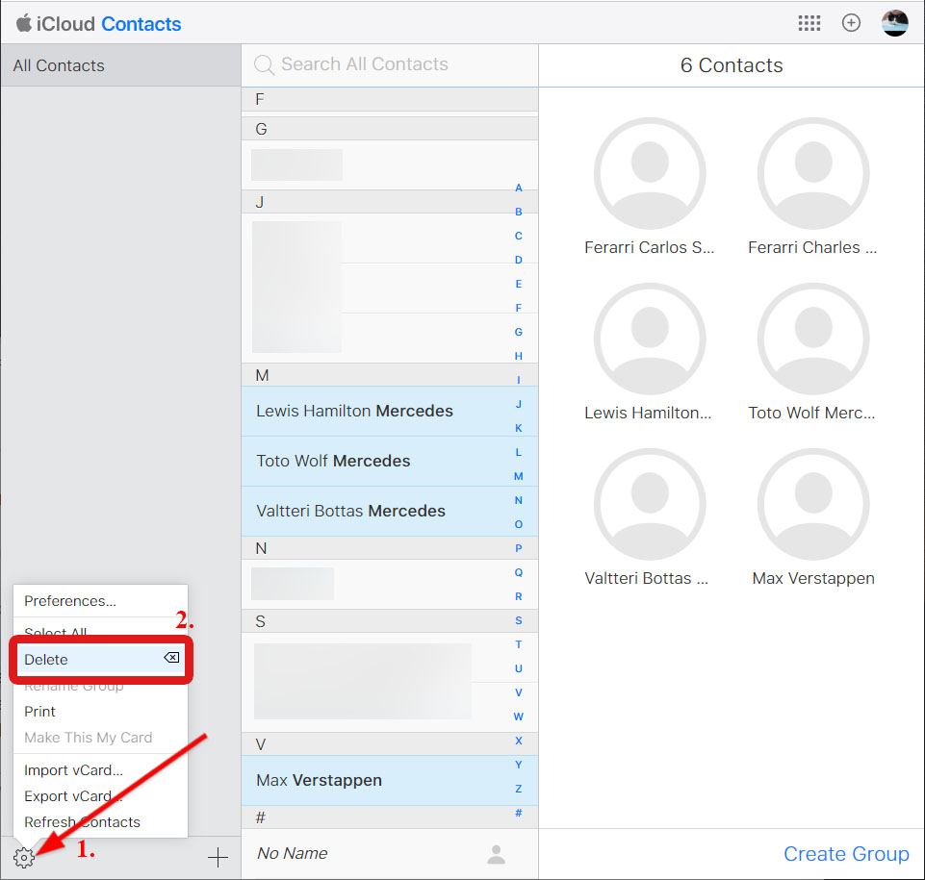Choose Export vCard... from the menu
Image resolution: width=925 pixels, height=880 pixels.
tap(100, 796)
